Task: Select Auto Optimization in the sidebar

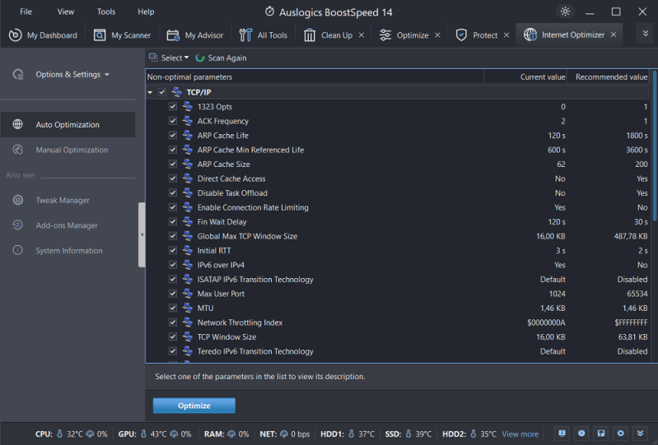Action: click(x=68, y=124)
